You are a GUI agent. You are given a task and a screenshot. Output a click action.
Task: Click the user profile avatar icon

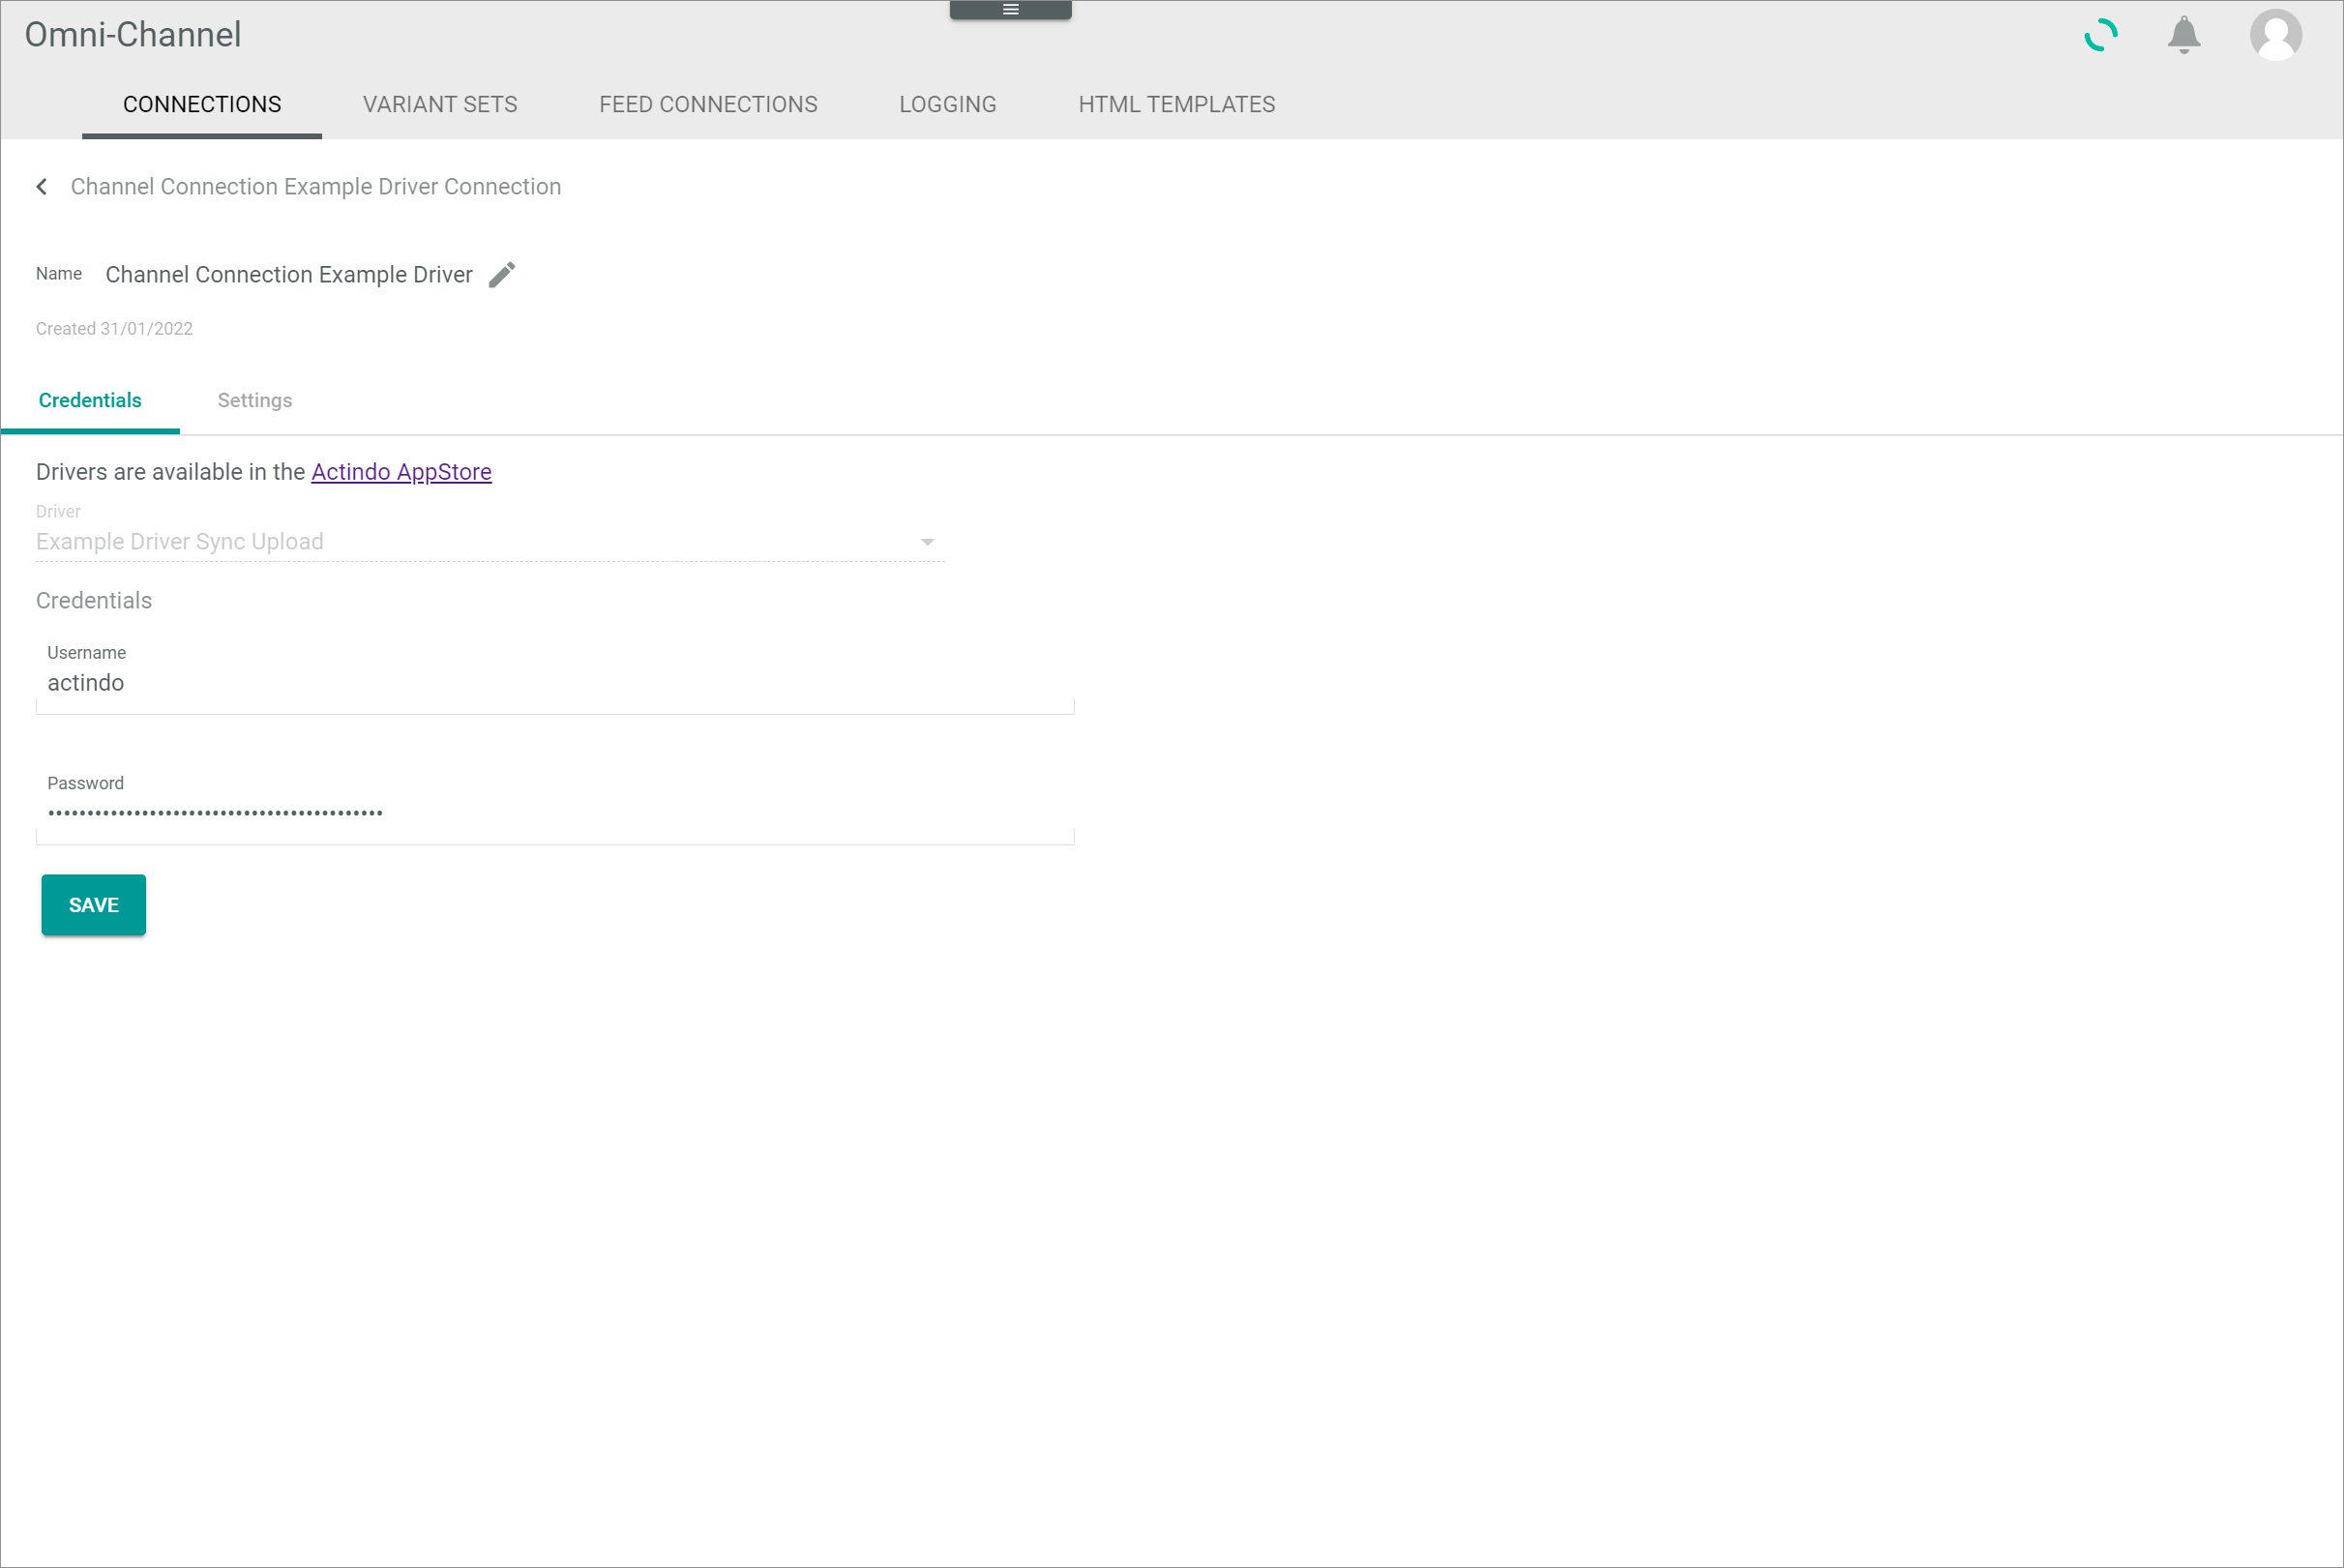point(2277,35)
